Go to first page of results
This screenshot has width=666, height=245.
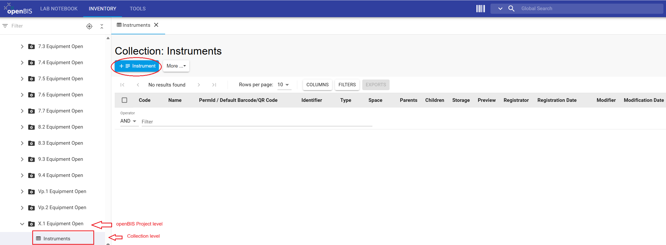122,85
